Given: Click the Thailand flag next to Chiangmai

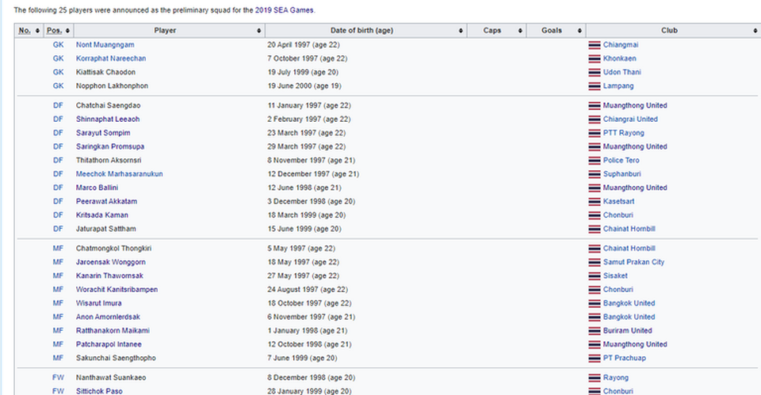Looking at the screenshot, I should (595, 45).
